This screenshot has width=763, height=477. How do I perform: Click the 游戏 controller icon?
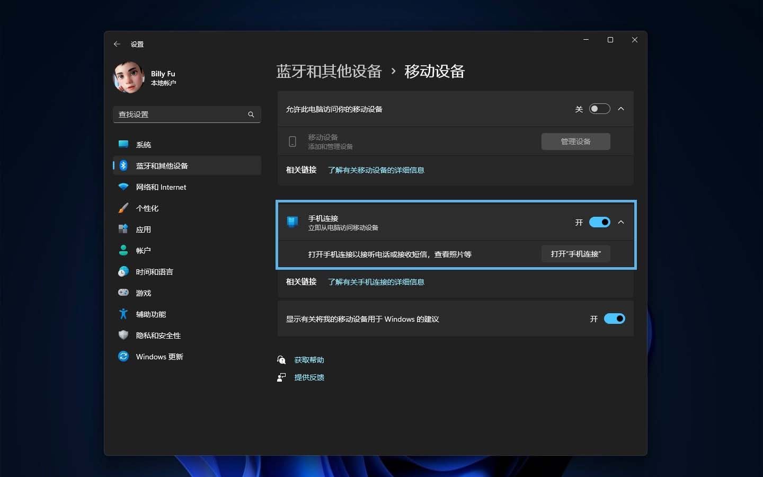point(123,293)
